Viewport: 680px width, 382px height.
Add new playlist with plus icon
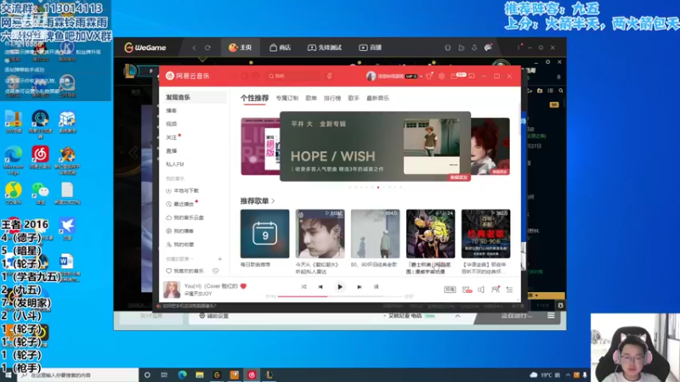[x=220, y=259]
